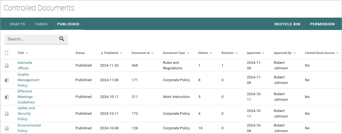The height and width of the screenshot is (134, 342).
Task: Open the Permission settings
Action: coord(322,24)
